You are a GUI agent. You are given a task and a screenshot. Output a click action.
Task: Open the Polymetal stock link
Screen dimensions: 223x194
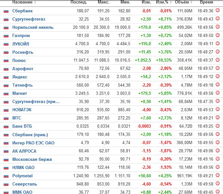tap(22, 176)
